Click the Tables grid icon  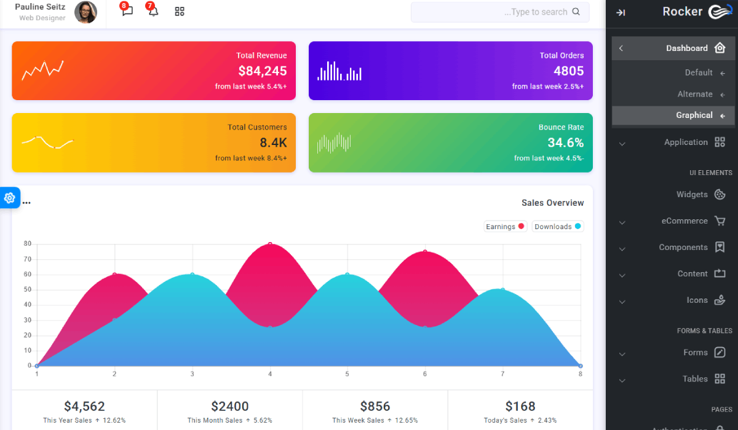pos(720,379)
